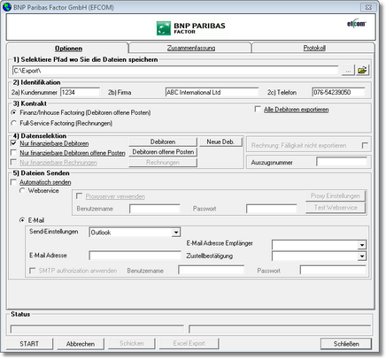This screenshot has width=386, height=359.
Task: Toggle Proxyserver verwenden checkbox
Action: point(79,196)
